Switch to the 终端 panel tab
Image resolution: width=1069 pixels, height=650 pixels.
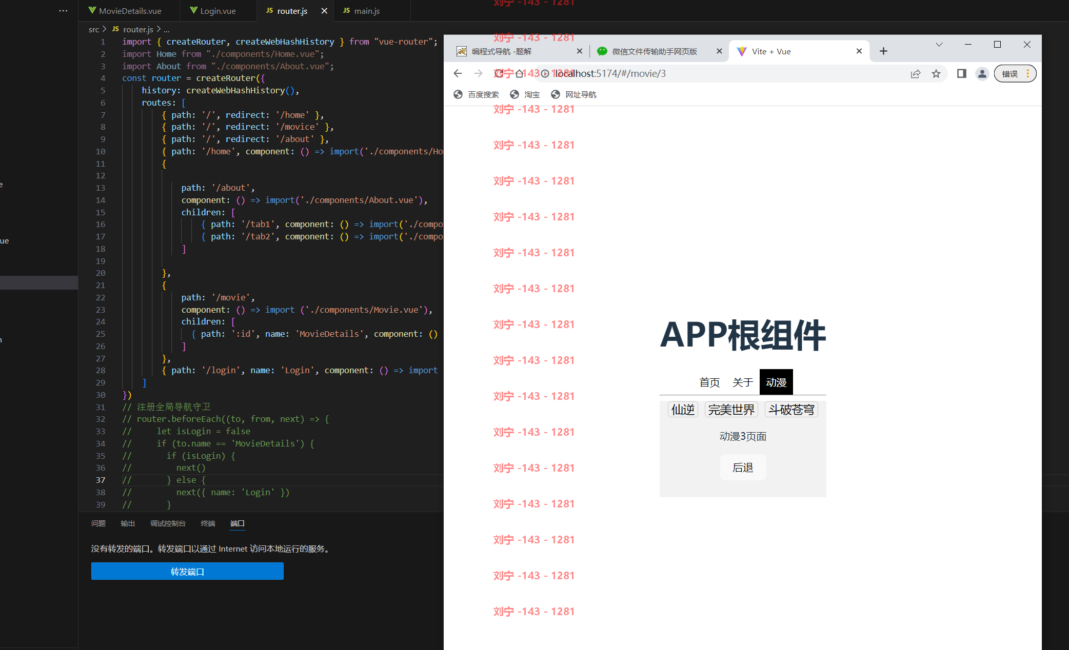click(x=208, y=523)
